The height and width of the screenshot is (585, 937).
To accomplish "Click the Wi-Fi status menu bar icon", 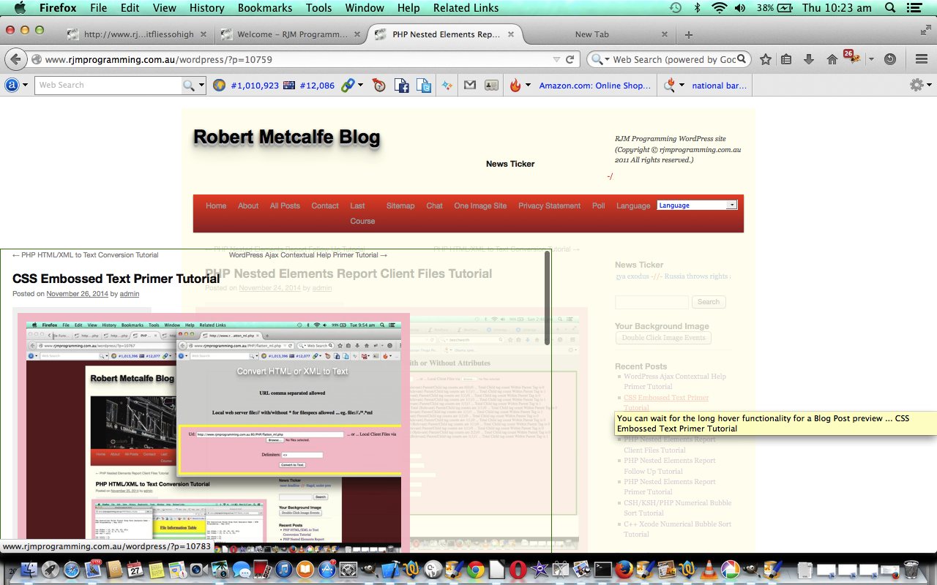I will pos(719,8).
